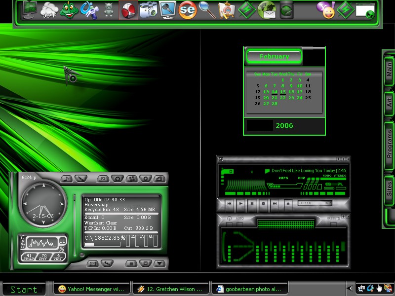
Task: Expand hidden system tray icons arrow
Action: click(x=350, y=288)
